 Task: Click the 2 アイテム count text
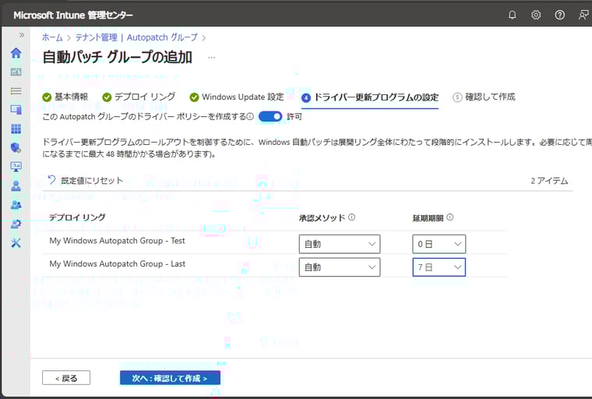tap(549, 181)
